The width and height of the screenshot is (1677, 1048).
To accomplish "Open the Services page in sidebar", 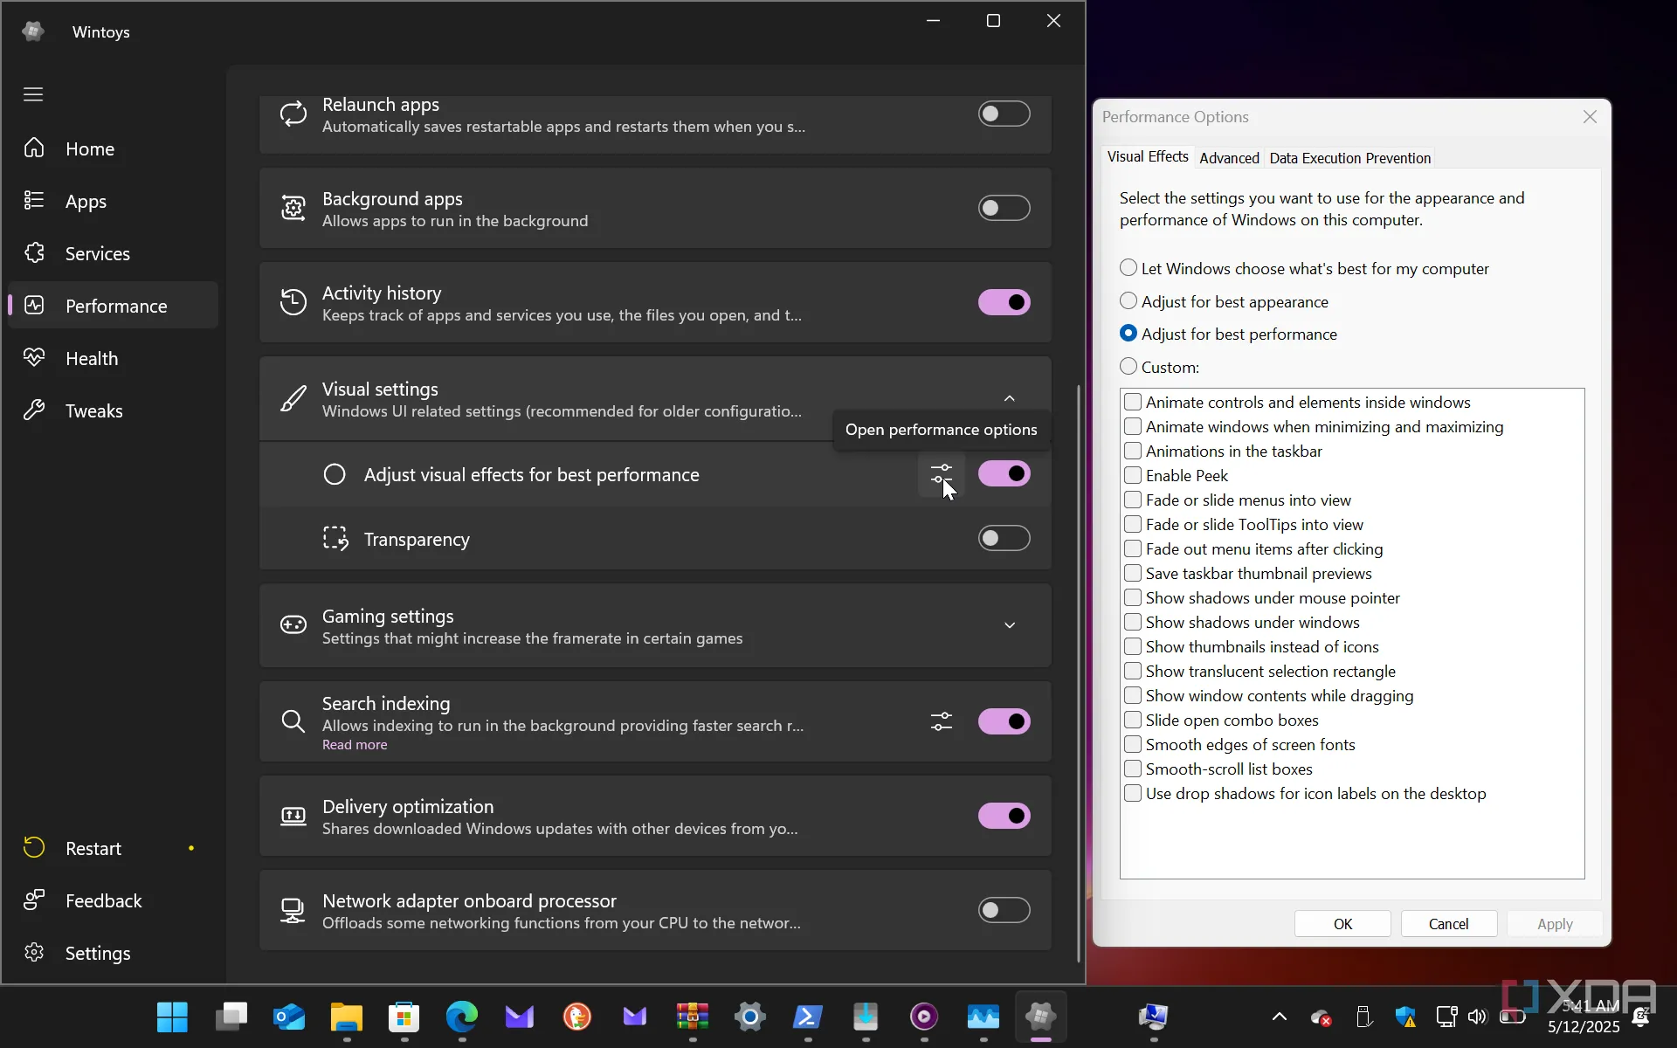I will coord(97,253).
